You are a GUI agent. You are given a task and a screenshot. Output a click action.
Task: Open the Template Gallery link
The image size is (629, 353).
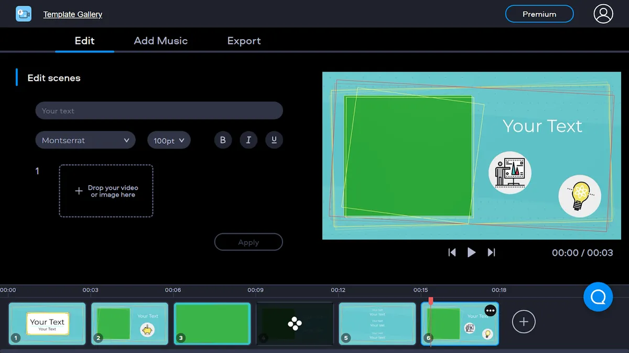73,14
